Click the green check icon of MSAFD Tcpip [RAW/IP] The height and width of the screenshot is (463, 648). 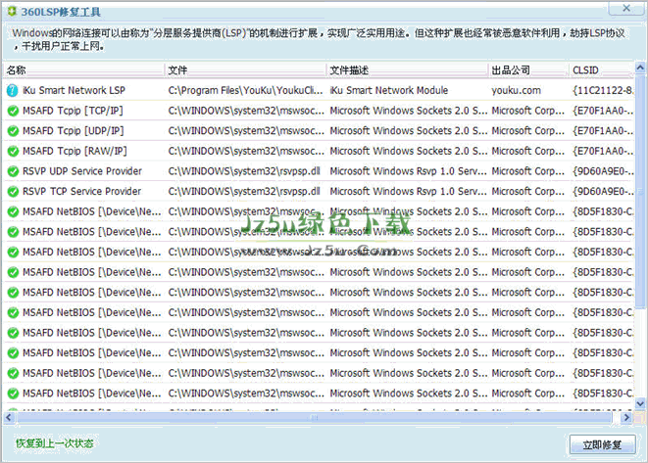[x=13, y=151]
